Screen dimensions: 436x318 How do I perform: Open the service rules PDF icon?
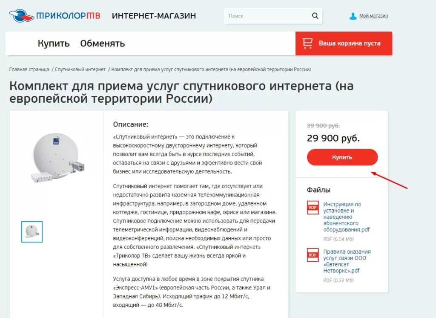[x=313, y=255]
